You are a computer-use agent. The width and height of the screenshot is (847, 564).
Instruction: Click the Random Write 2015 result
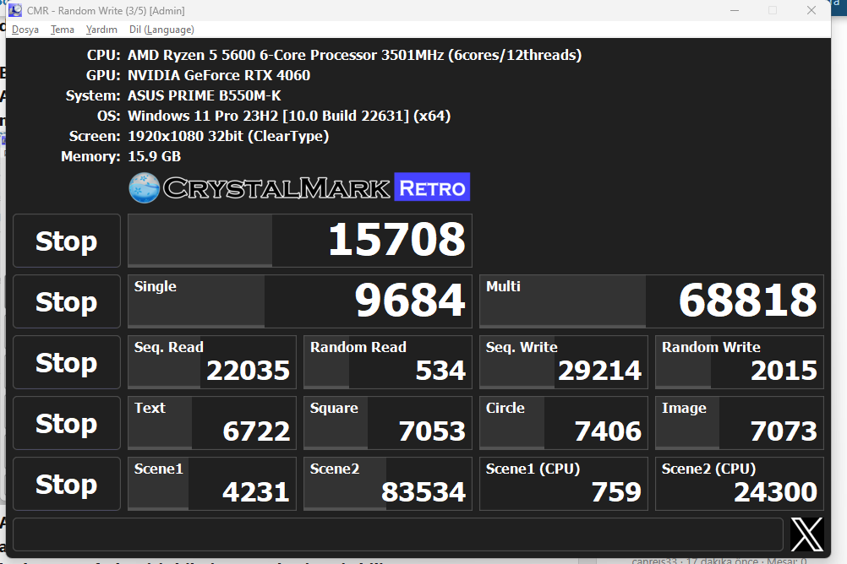pos(740,363)
